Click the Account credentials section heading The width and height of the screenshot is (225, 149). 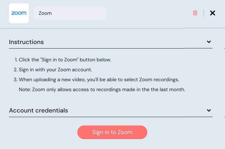coord(39,110)
